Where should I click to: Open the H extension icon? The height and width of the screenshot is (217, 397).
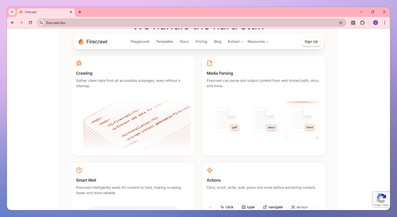353,23
